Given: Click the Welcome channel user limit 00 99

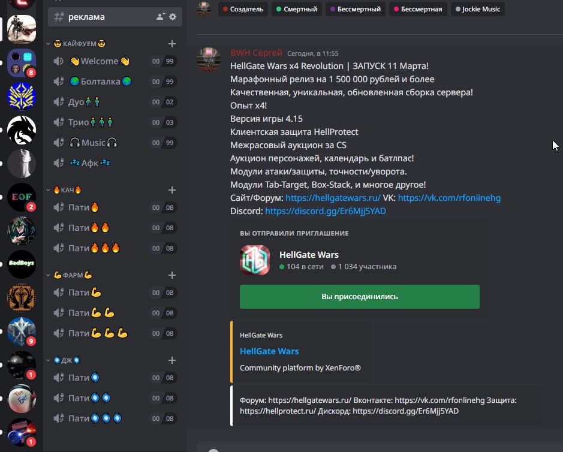Looking at the screenshot, I should click(x=163, y=61).
